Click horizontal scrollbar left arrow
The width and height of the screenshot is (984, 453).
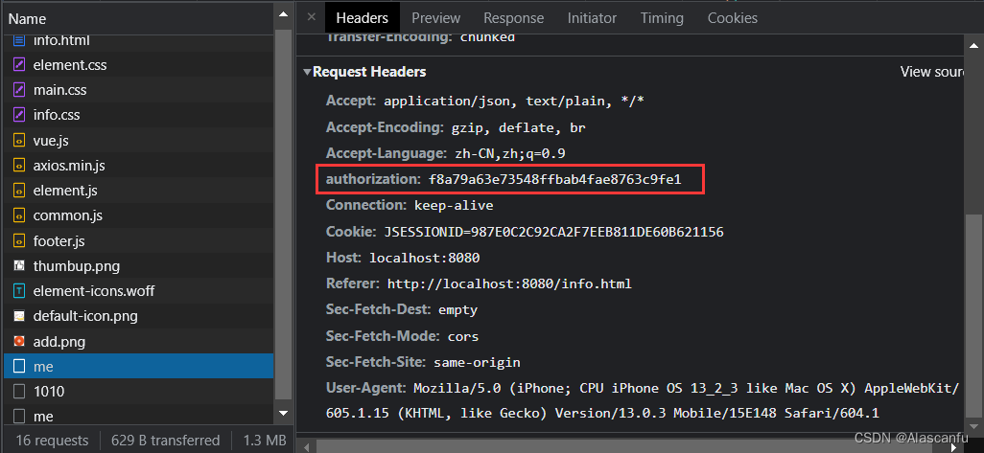click(x=306, y=446)
